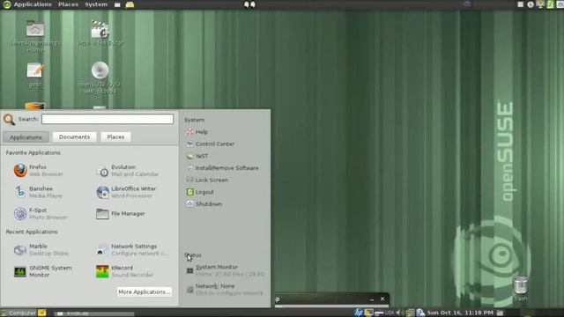Screen dimensions: 564x317
Task: Launch YaST from System list
Action: [197, 156]
